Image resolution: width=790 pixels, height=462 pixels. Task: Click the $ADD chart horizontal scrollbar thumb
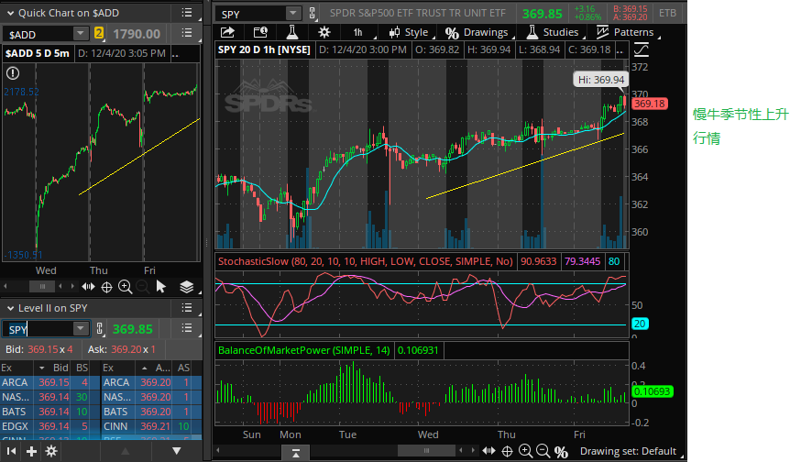click(42, 287)
